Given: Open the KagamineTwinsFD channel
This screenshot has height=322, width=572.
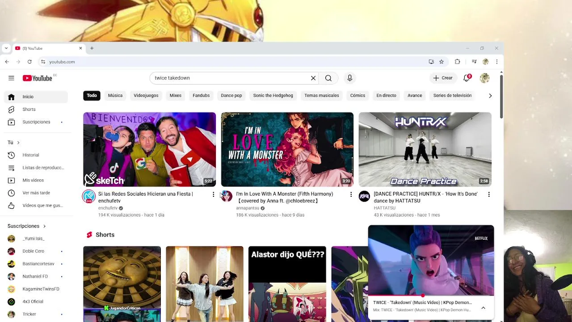Looking at the screenshot, I should pos(36,289).
